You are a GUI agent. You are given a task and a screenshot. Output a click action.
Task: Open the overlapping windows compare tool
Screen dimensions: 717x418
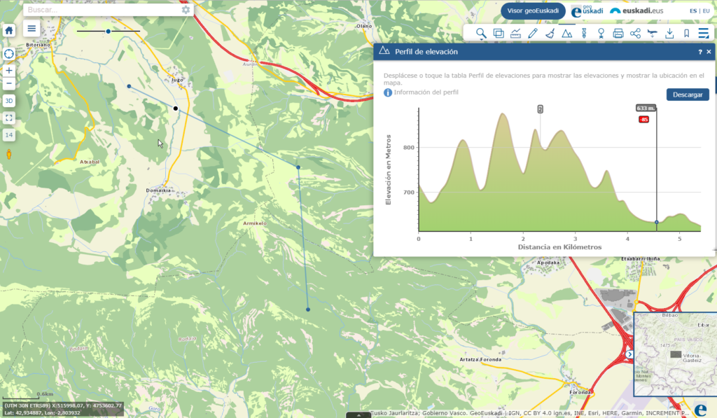[x=499, y=34]
